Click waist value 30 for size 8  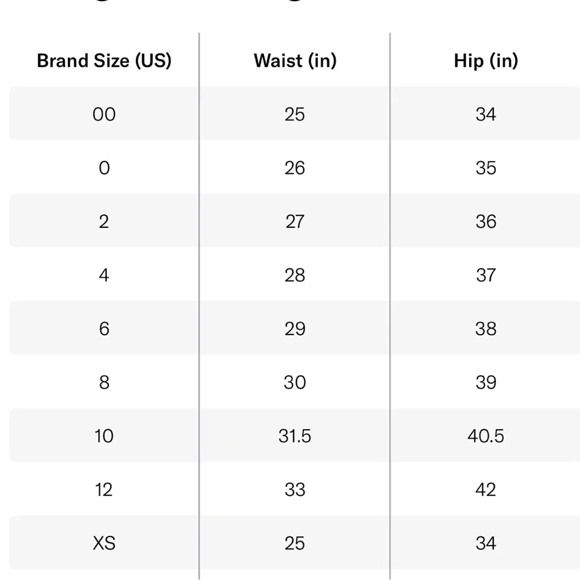pos(295,382)
